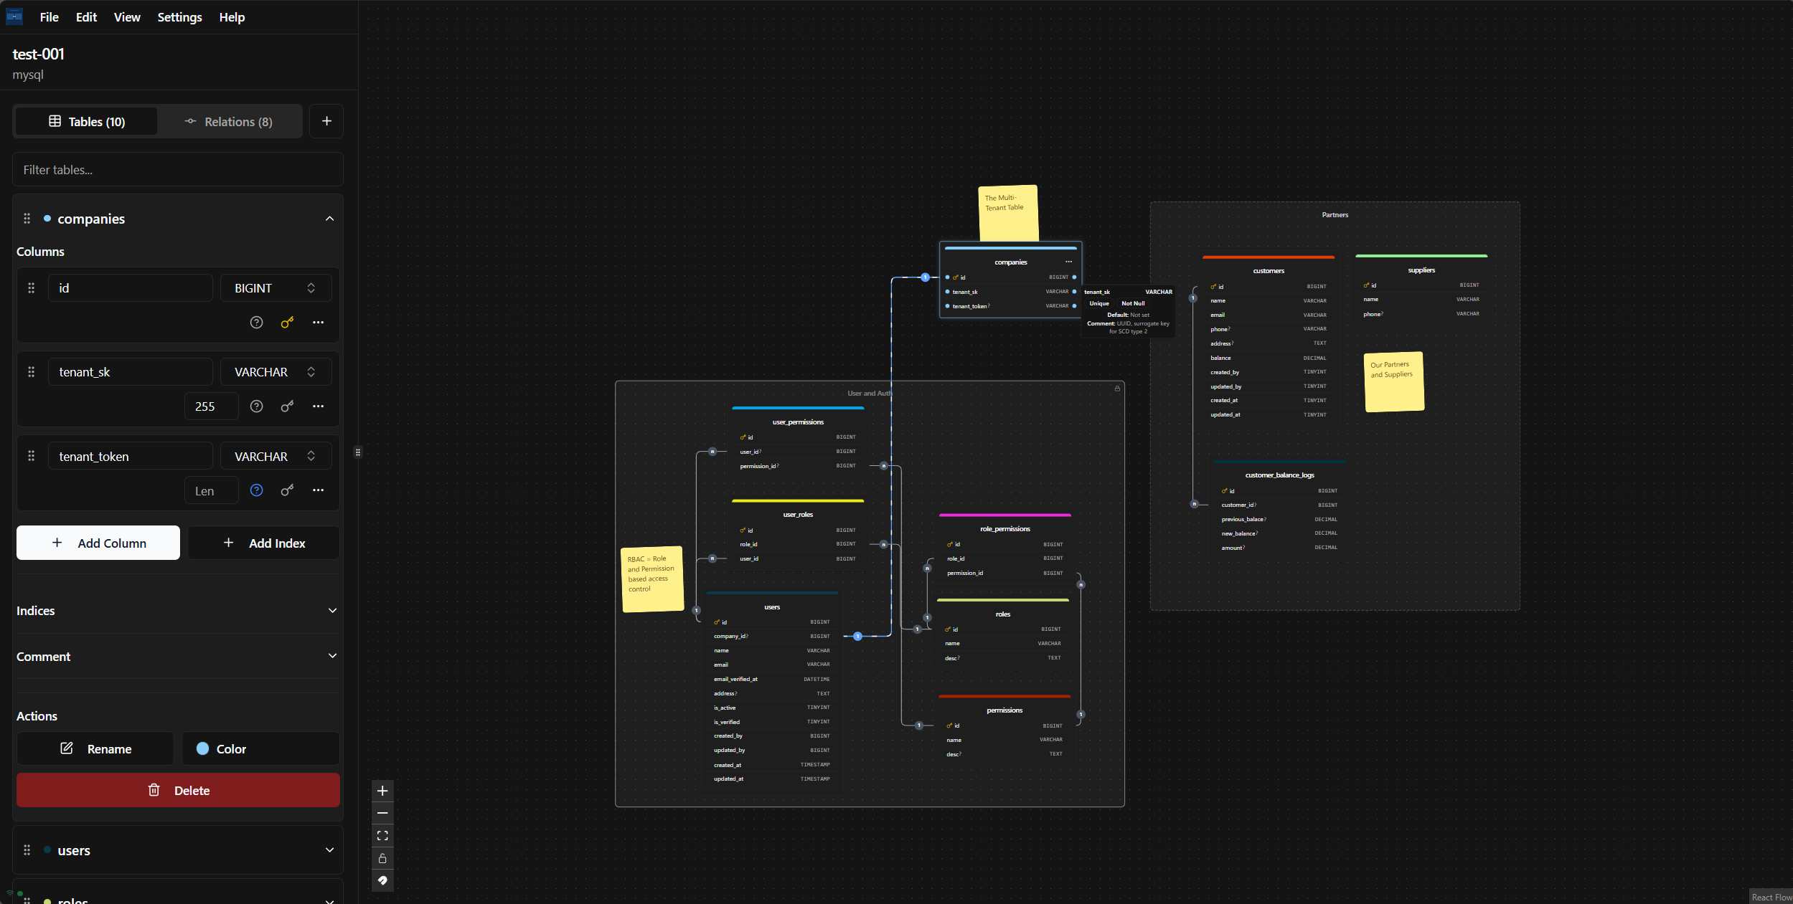The height and width of the screenshot is (904, 1793).
Task: Open the Settings menu
Action: click(179, 17)
